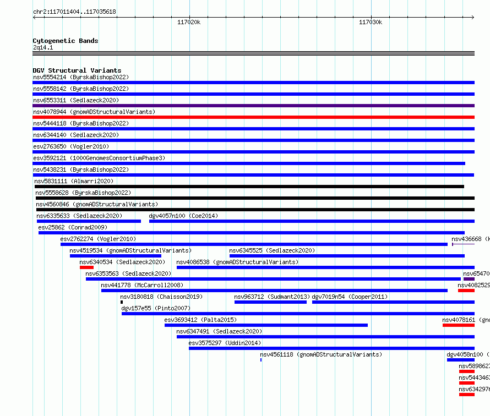Screen dimensions: 490x416
Task: Select esv25862 (Conrad2009) label
Action: pos(73,227)
